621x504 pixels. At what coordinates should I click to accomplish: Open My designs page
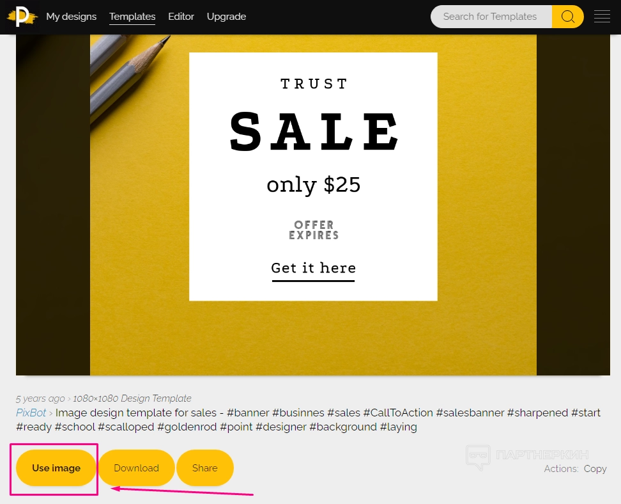coord(72,17)
